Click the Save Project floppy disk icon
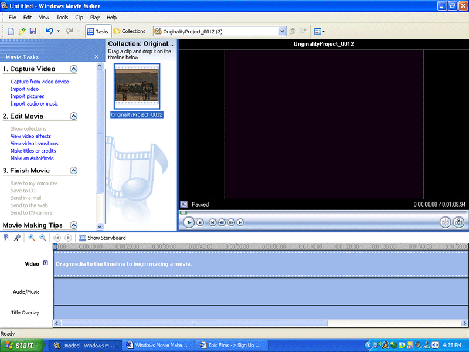Image resolution: width=469 pixels, height=352 pixels. 33,31
